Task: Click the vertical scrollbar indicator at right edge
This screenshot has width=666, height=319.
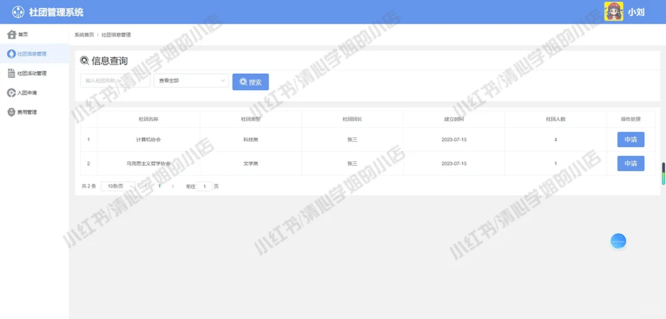Action: (x=663, y=173)
